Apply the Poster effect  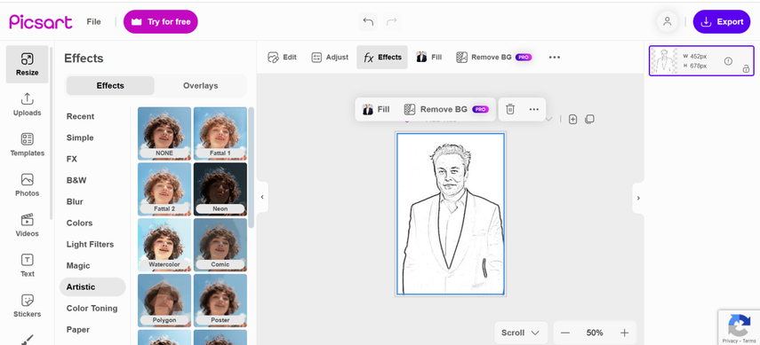click(220, 301)
